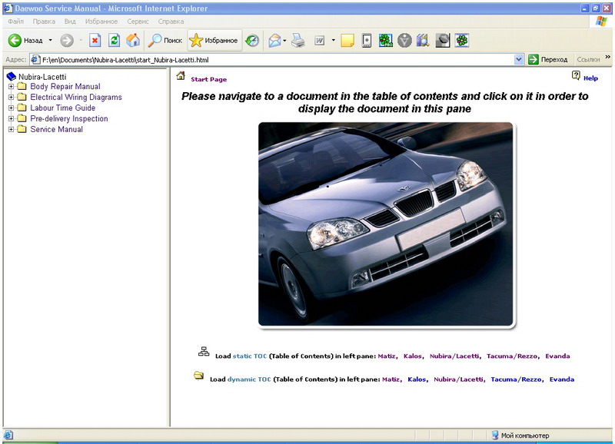Load the static TOC for Nubira/Lacetti

pos(454,356)
